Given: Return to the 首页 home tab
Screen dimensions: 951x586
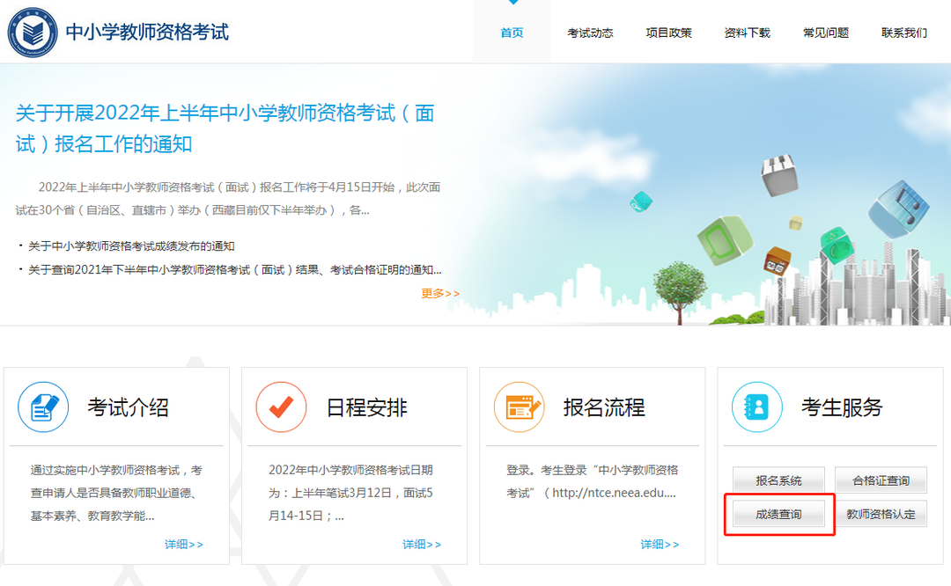Looking at the screenshot, I should (511, 32).
